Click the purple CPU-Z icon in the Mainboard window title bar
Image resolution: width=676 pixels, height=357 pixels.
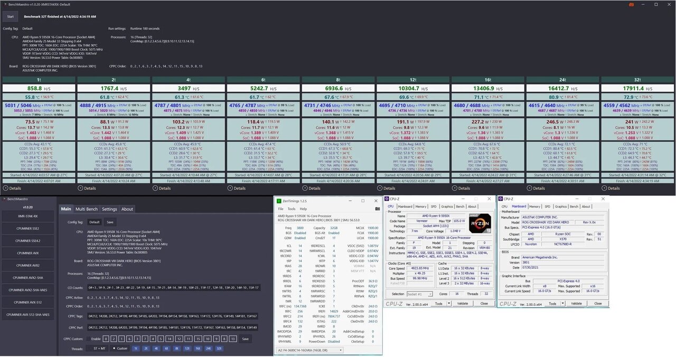pyautogui.click(x=501, y=199)
